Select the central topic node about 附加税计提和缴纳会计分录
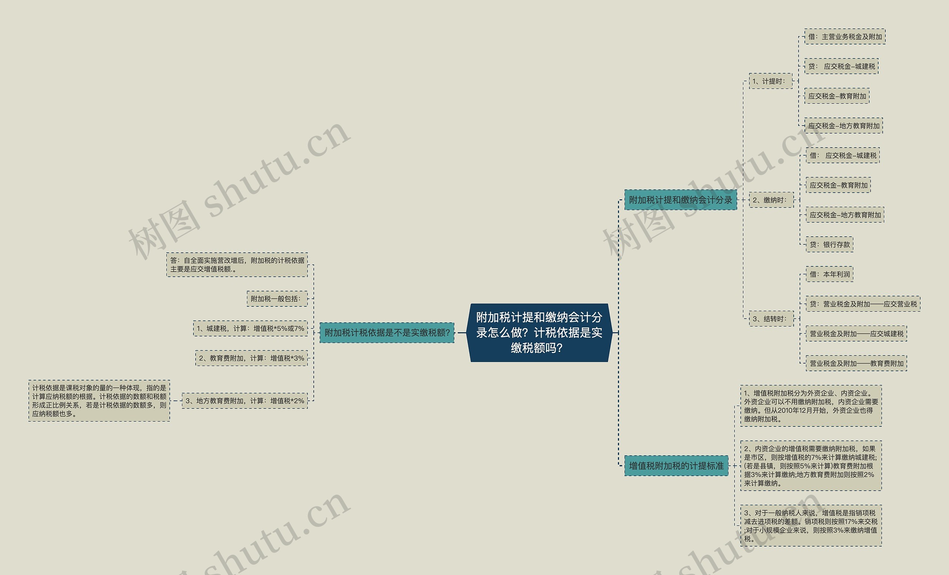The height and width of the screenshot is (575, 949). pos(539,333)
